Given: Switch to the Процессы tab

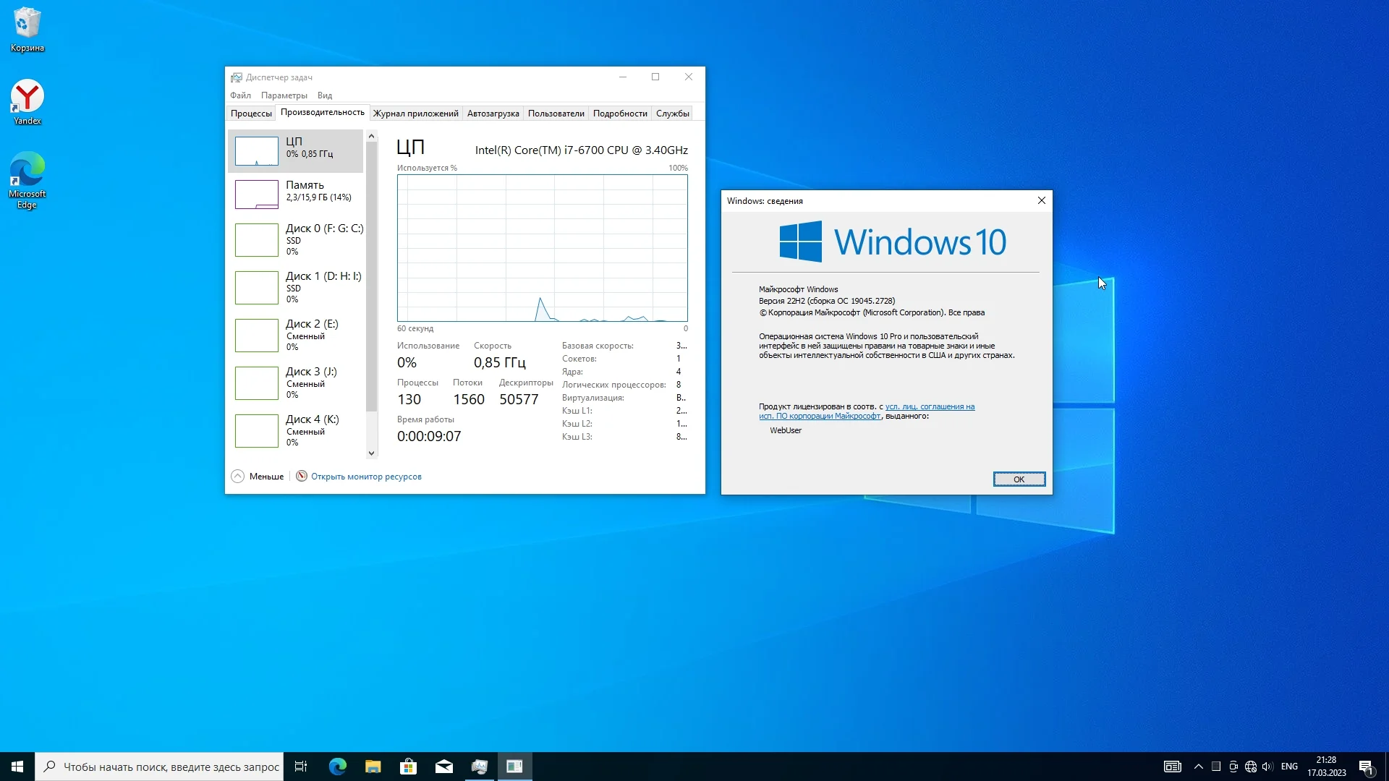Looking at the screenshot, I should [x=251, y=114].
